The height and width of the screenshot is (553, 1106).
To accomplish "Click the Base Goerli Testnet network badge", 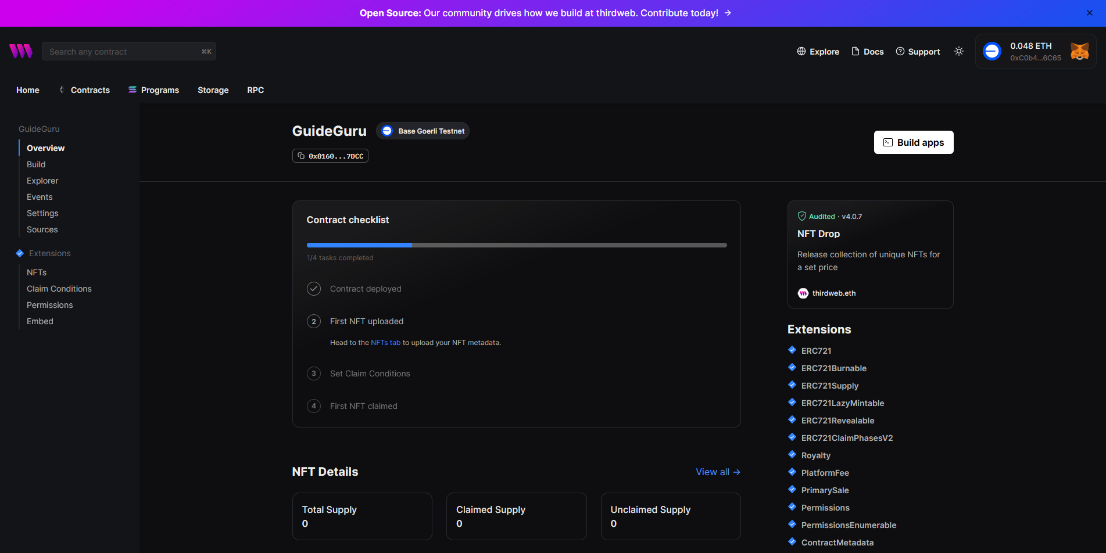I will pos(423,131).
